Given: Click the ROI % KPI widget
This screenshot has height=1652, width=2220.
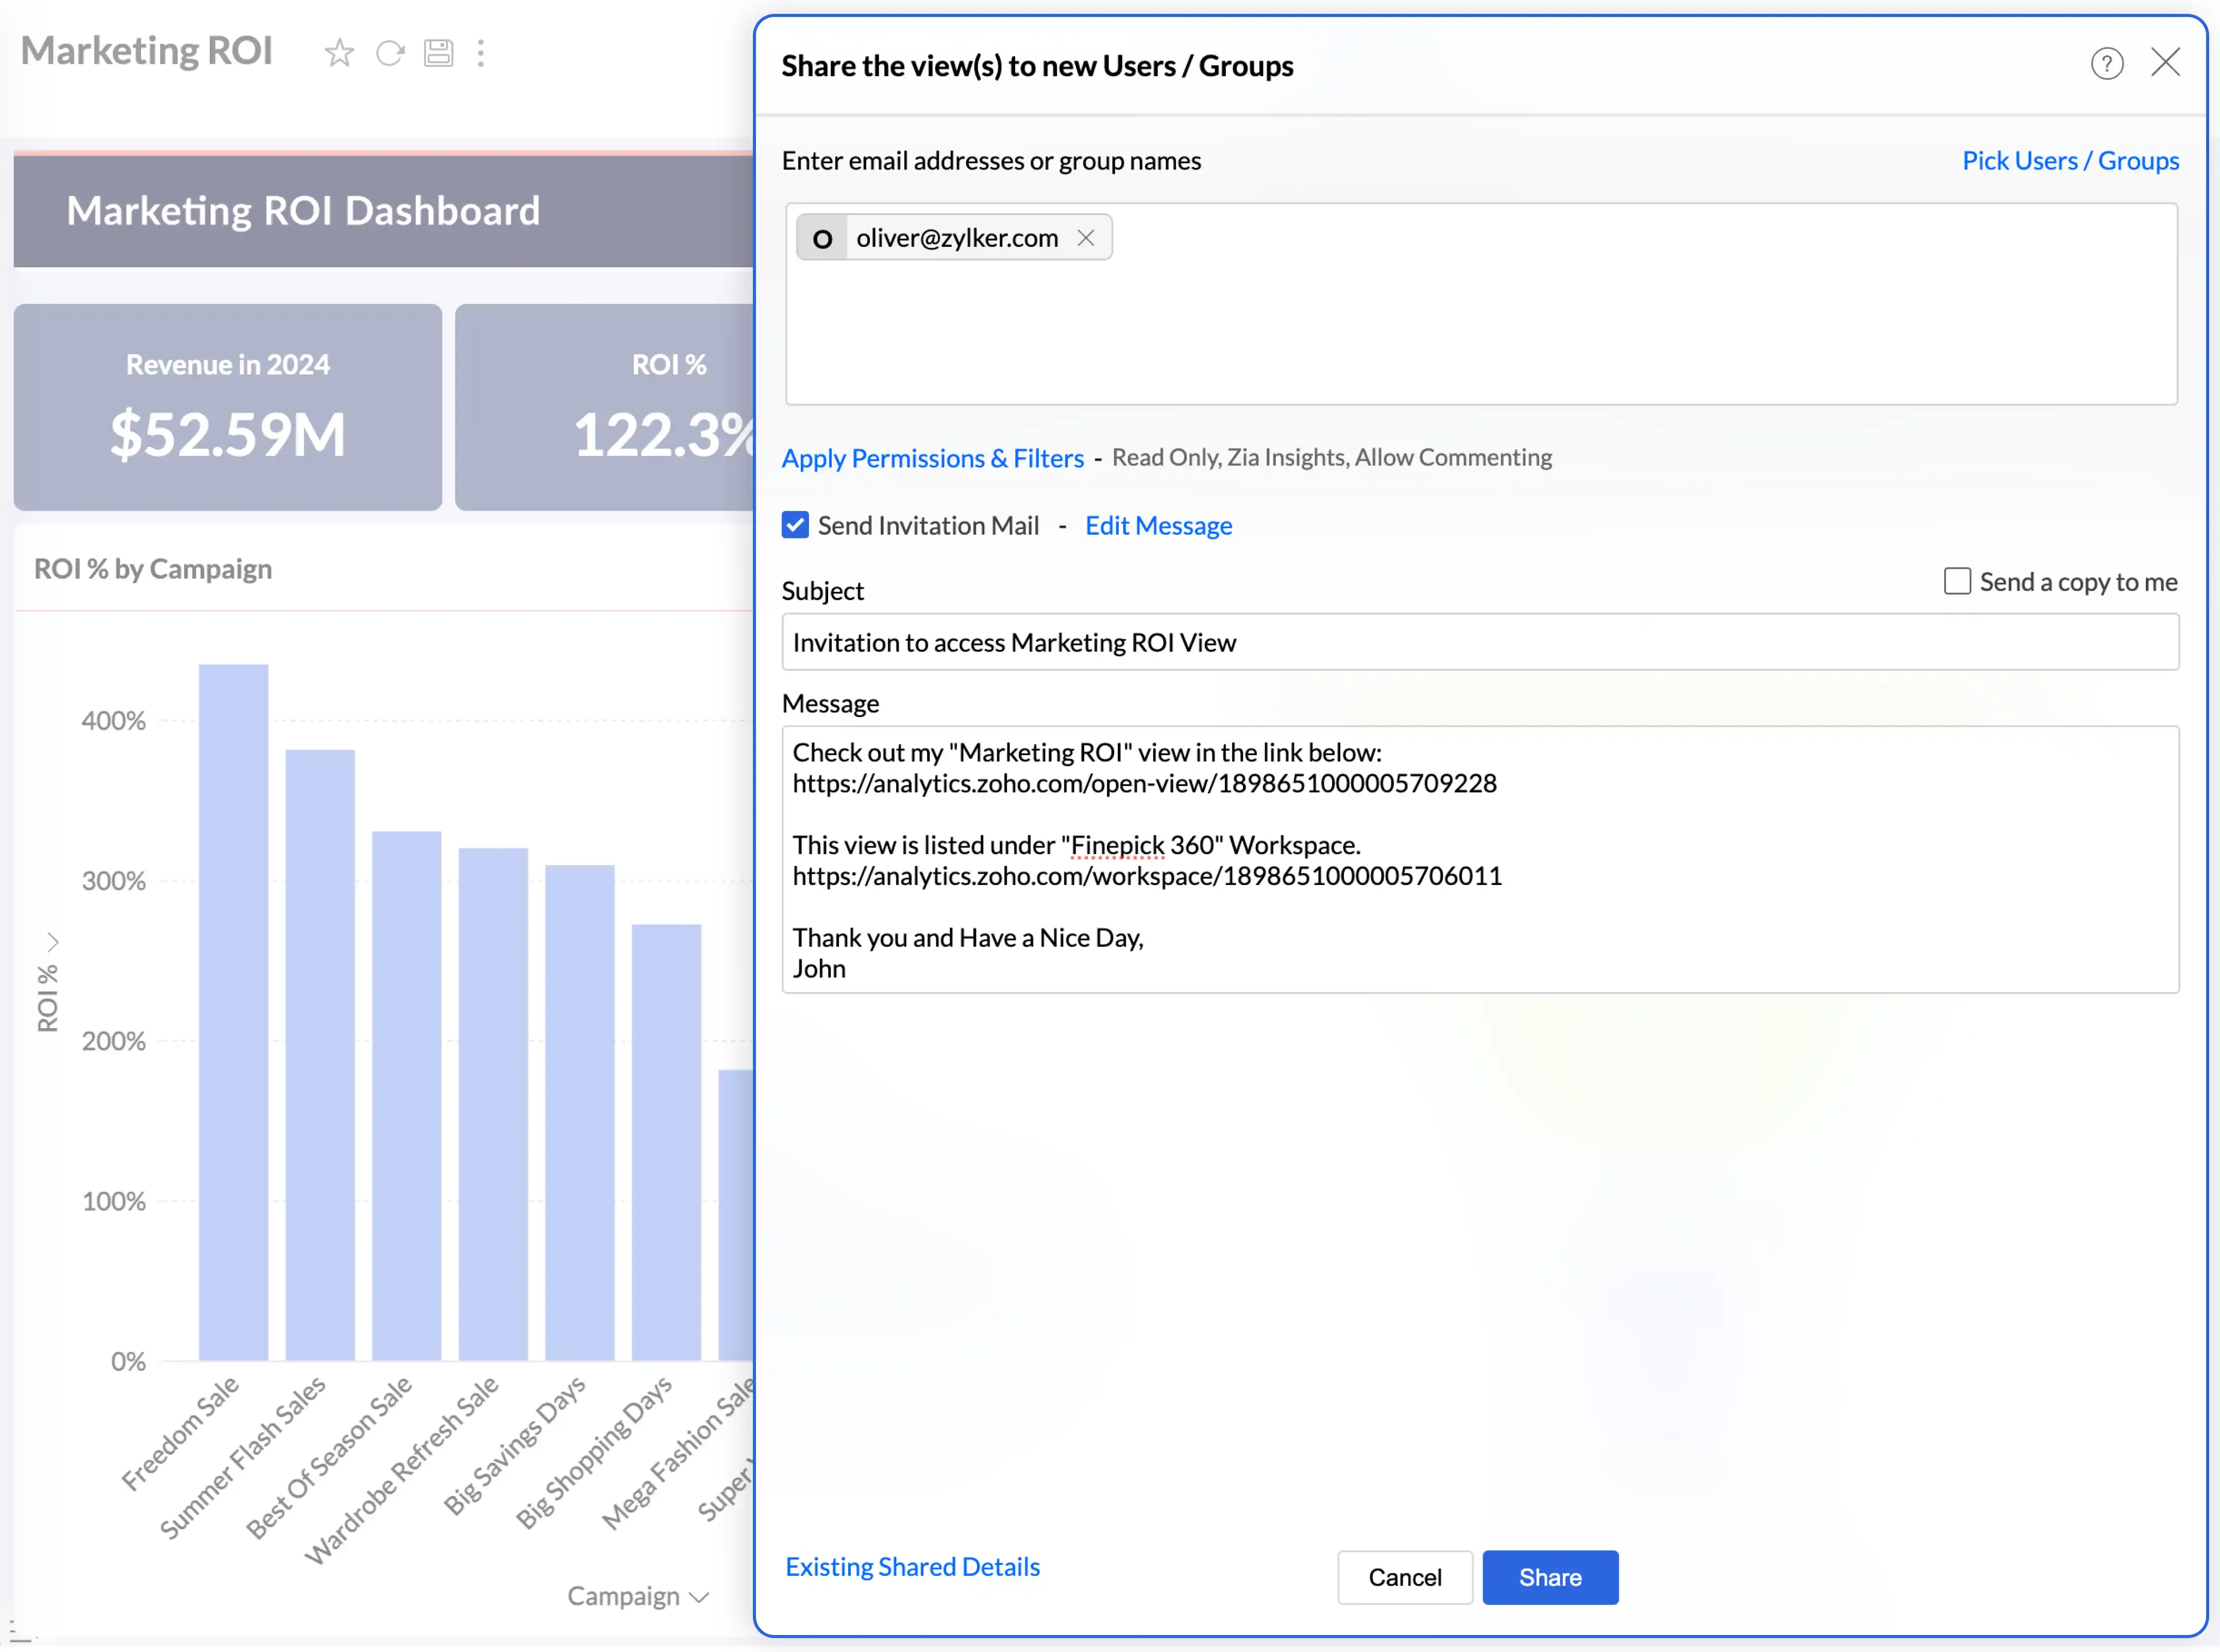Looking at the screenshot, I should coord(604,407).
